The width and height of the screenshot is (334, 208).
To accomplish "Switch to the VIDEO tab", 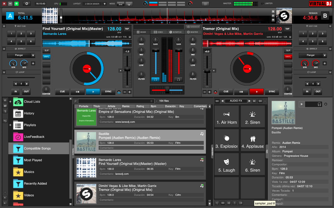I will 158,32.
